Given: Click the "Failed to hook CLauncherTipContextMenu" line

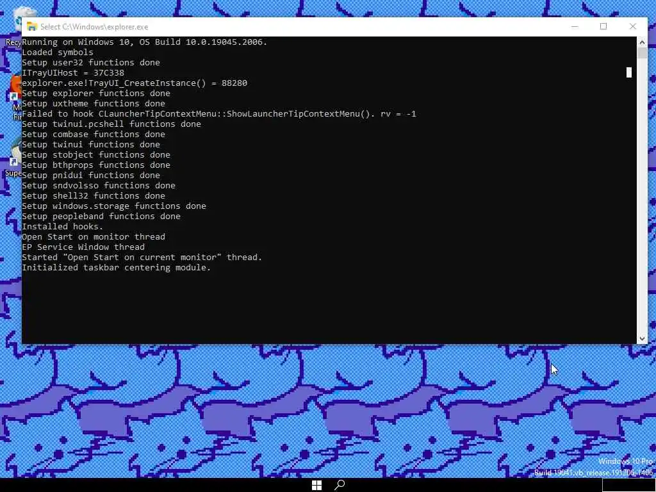Looking at the screenshot, I should pyautogui.click(x=219, y=114).
